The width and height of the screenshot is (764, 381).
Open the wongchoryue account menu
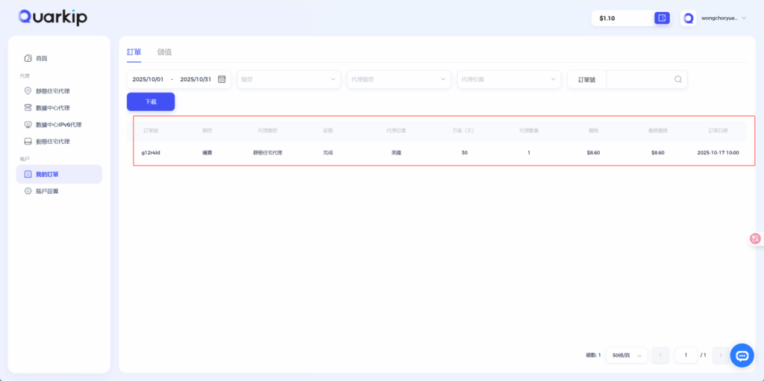click(715, 18)
